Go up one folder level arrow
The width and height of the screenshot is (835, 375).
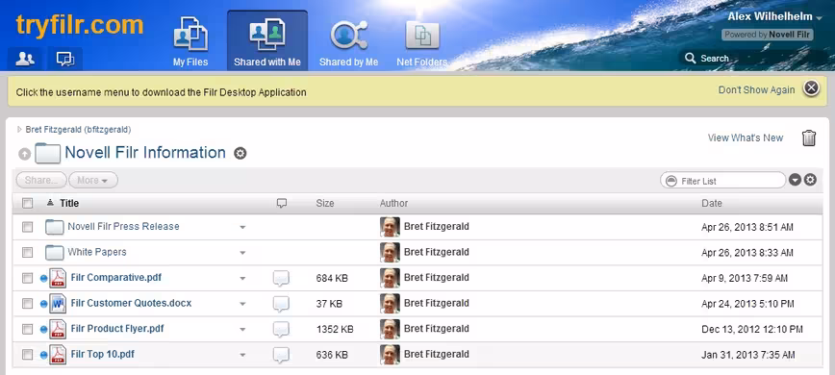pyautogui.click(x=24, y=154)
